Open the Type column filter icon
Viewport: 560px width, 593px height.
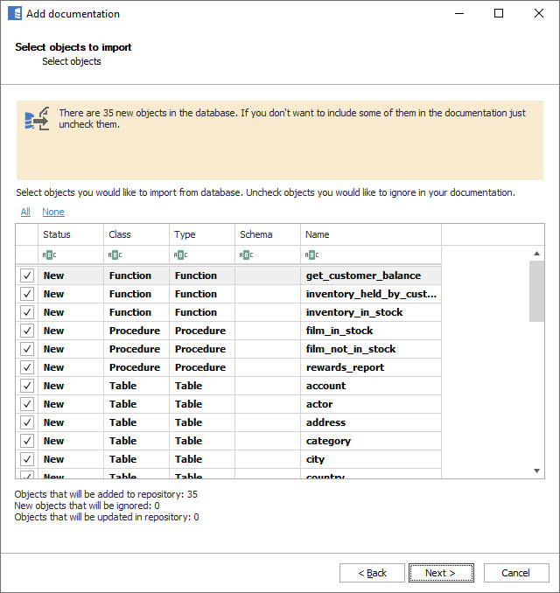(180, 255)
